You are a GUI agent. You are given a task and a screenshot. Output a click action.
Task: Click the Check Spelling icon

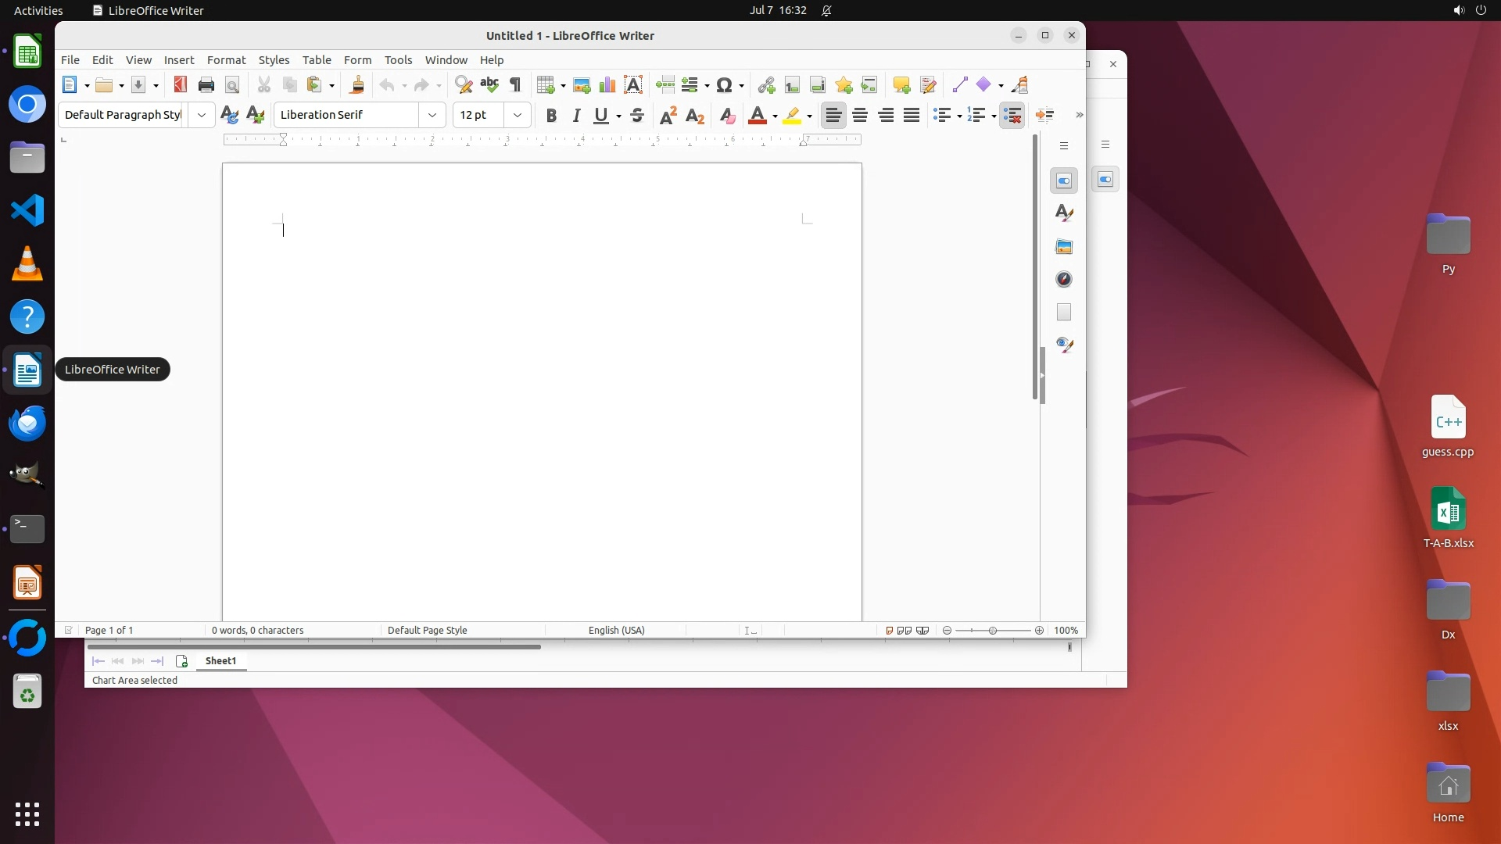[489, 85]
